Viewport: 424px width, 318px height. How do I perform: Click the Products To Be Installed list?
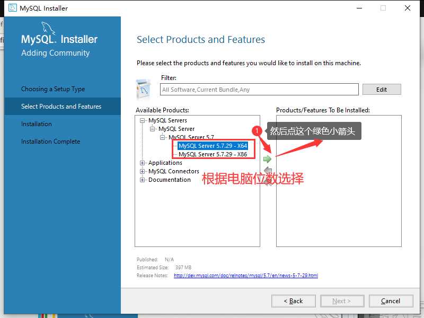[339, 181]
